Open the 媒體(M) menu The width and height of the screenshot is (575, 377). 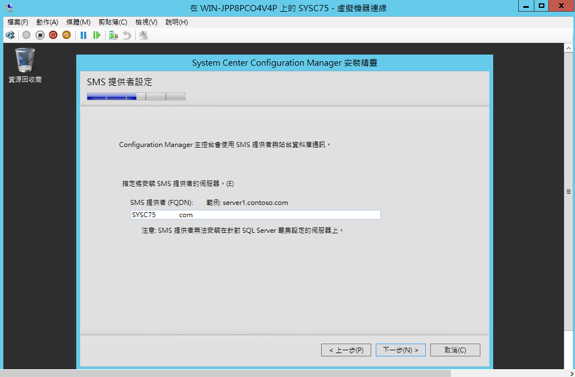point(78,22)
